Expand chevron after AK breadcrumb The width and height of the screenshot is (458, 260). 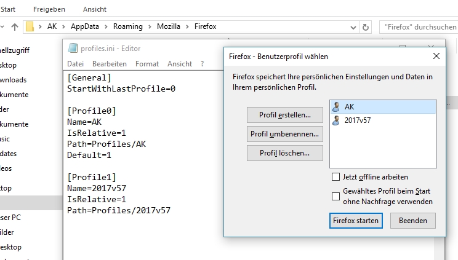tap(63, 27)
